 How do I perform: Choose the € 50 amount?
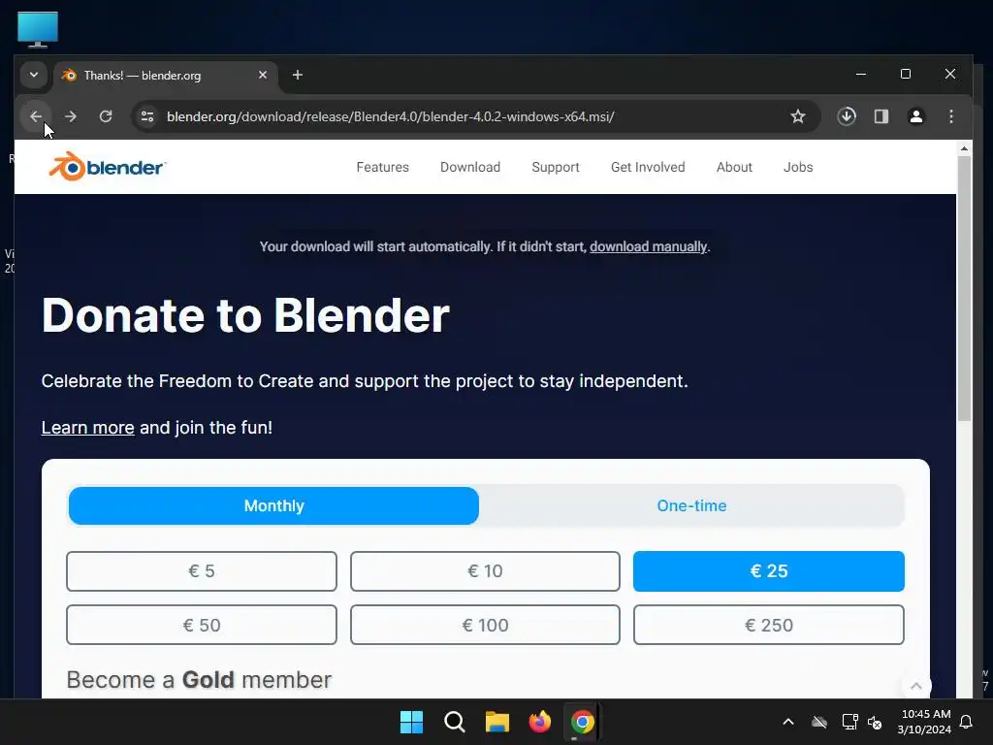202,625
